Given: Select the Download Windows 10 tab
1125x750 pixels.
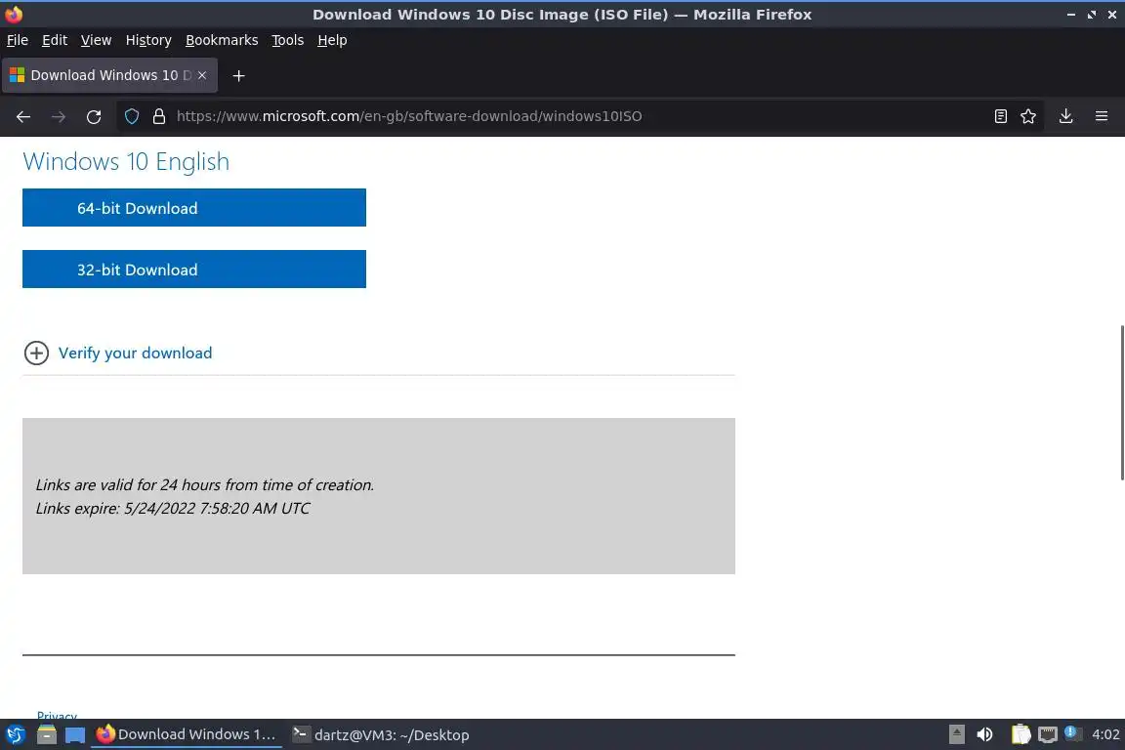Looking at the screenshot, I should point(109,75).
